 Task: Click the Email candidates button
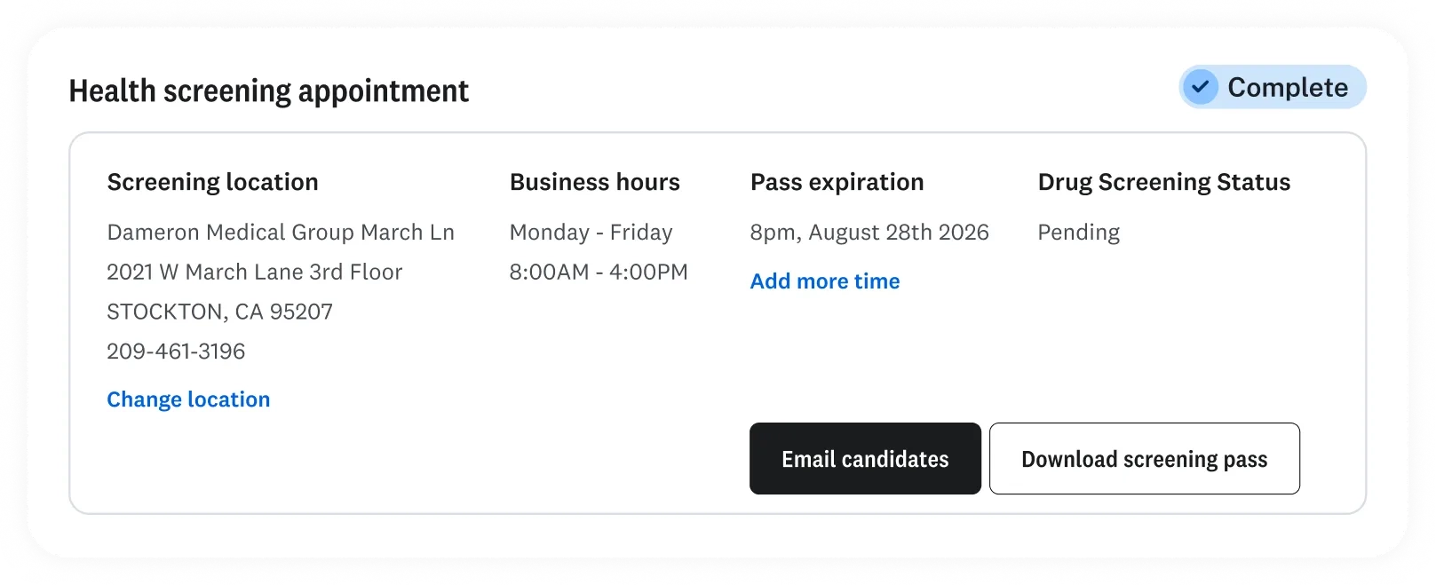pos(865,458)
